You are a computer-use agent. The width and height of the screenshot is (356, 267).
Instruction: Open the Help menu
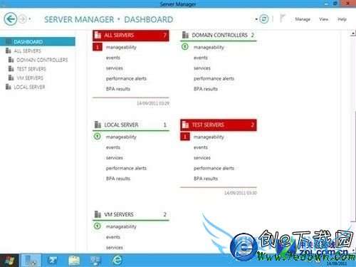tap(342, 19)
